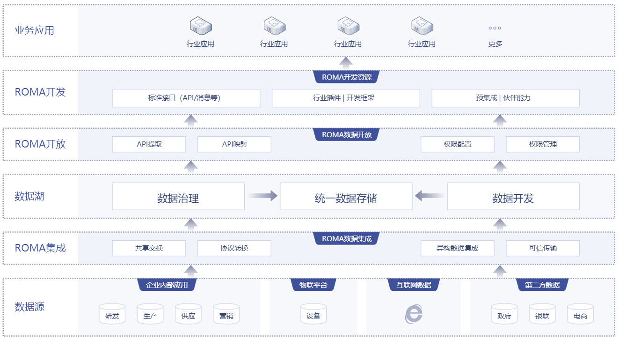Select the 数据开发 block
Screen dimensions: 619x340
(x=513, y=196)
